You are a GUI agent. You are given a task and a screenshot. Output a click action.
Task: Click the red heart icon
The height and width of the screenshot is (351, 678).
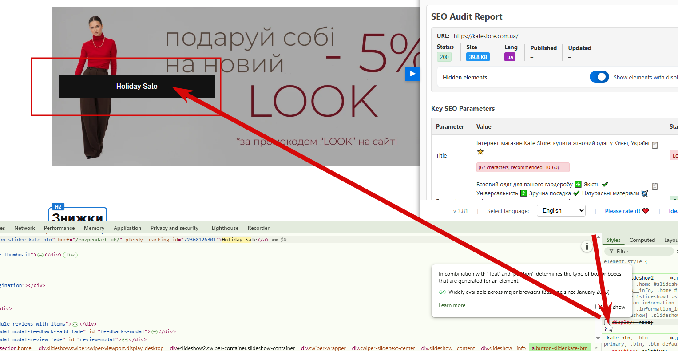click(x=646, y=211)
